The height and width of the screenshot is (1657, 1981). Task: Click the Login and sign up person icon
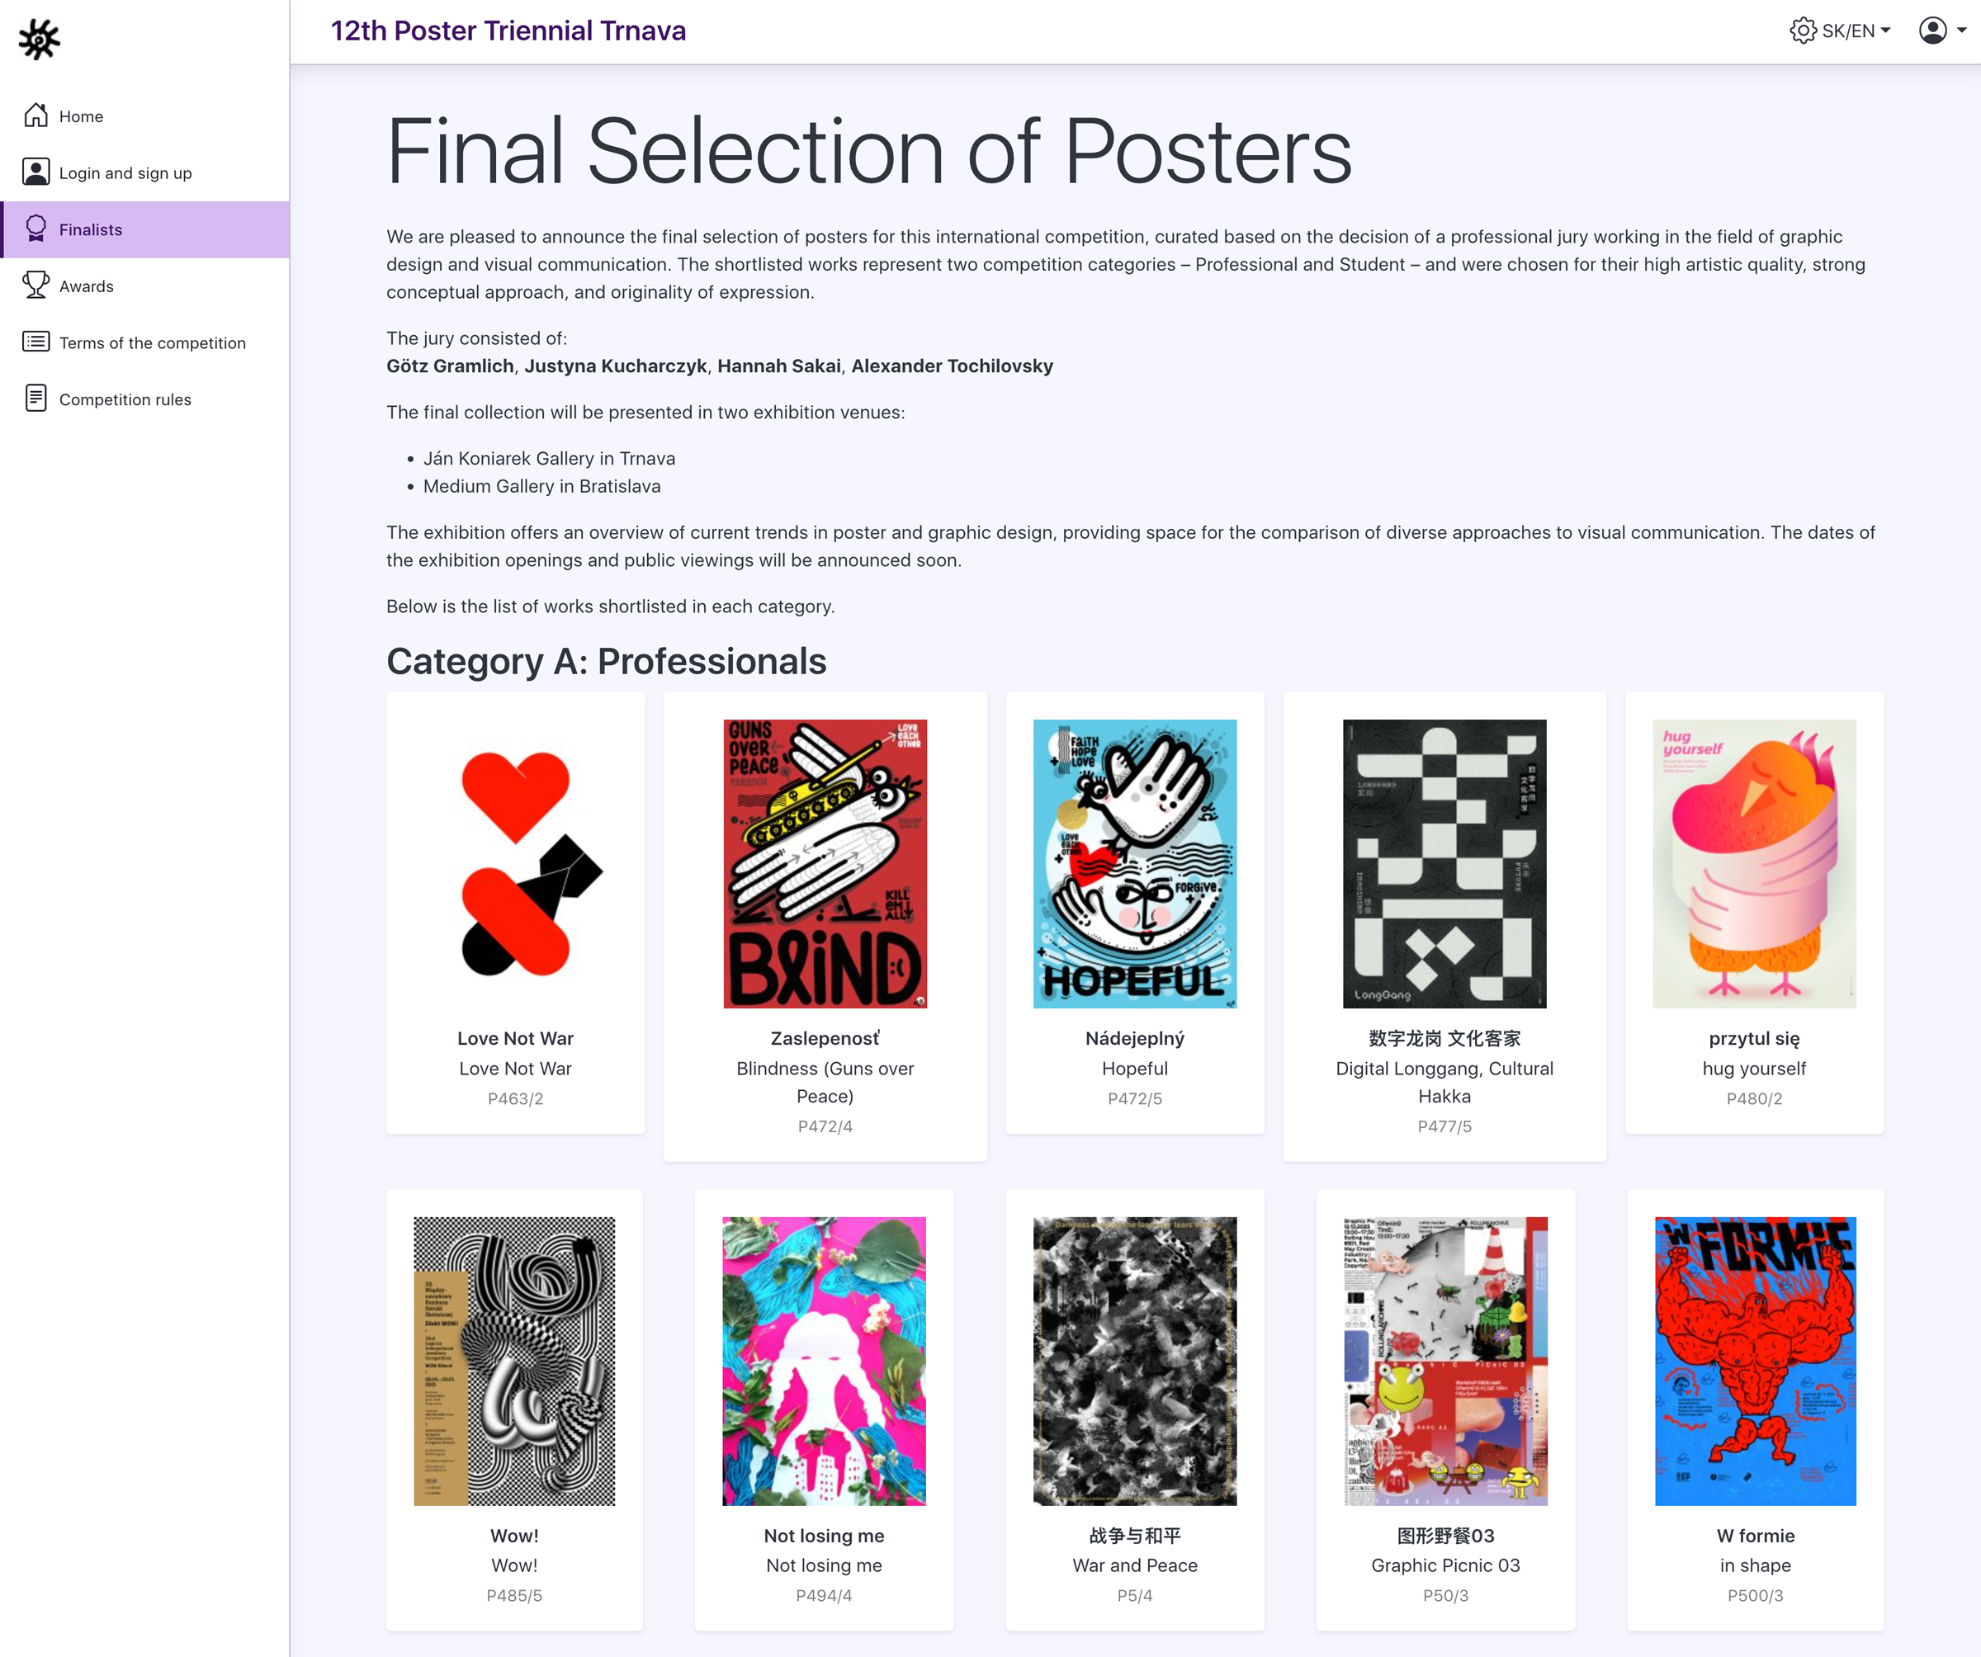coord(35,172)
